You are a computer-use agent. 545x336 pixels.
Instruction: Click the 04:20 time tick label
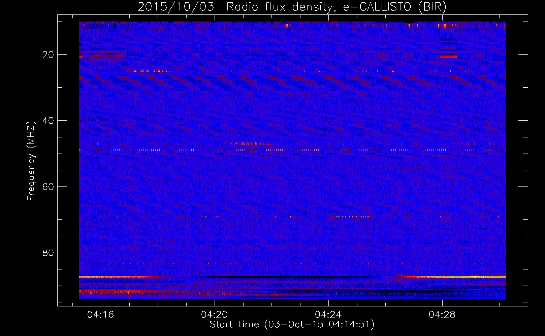pos(215,315)
